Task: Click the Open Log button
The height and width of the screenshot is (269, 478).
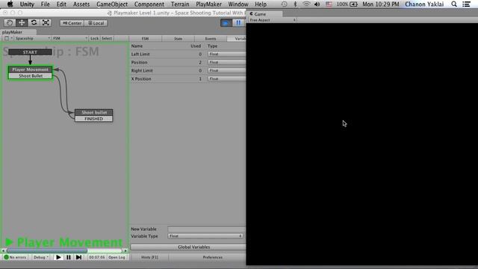Action: point(117,257)
